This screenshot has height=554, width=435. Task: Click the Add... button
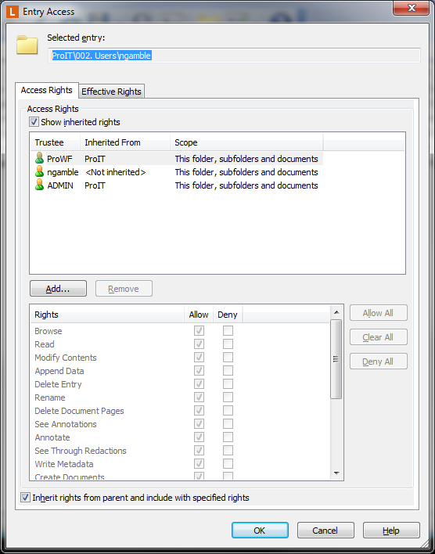point(59,289)
